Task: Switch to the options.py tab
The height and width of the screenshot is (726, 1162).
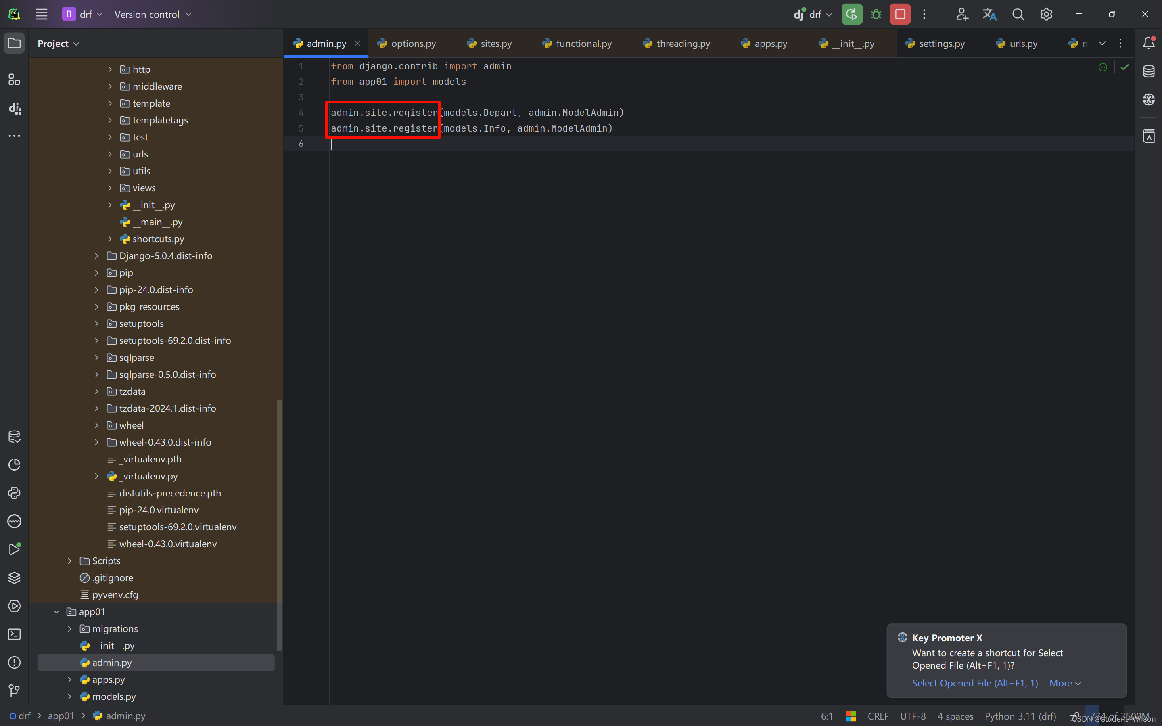Action: 407,44
